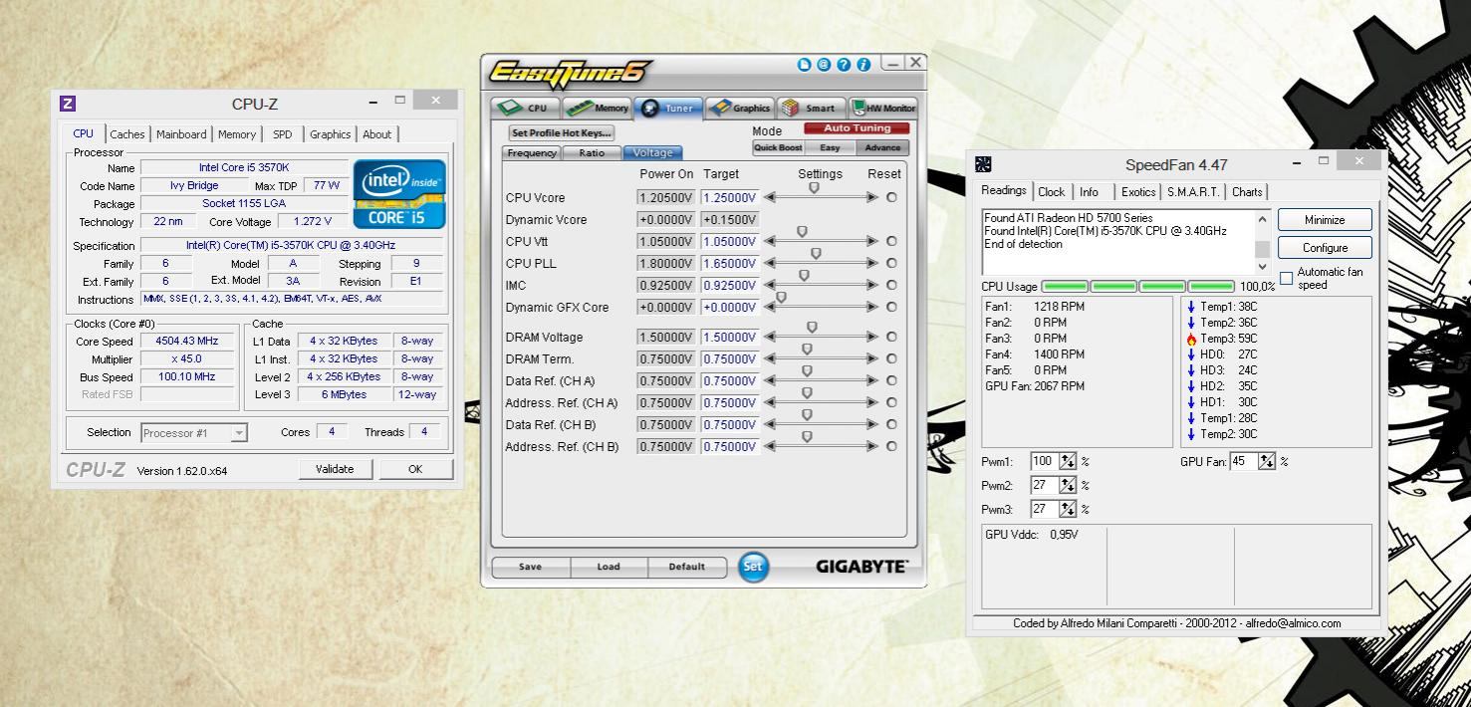
Task: Open the SPD tab in CPU-Z
Action: [x=283, y=134]
